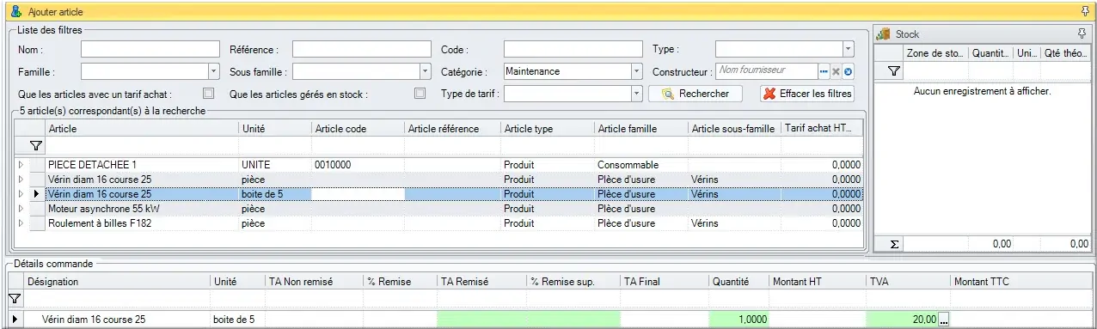Viewport: 1097px width, 329px height.
Task: Sort by Article code column header
Action: tap(358, 129)
